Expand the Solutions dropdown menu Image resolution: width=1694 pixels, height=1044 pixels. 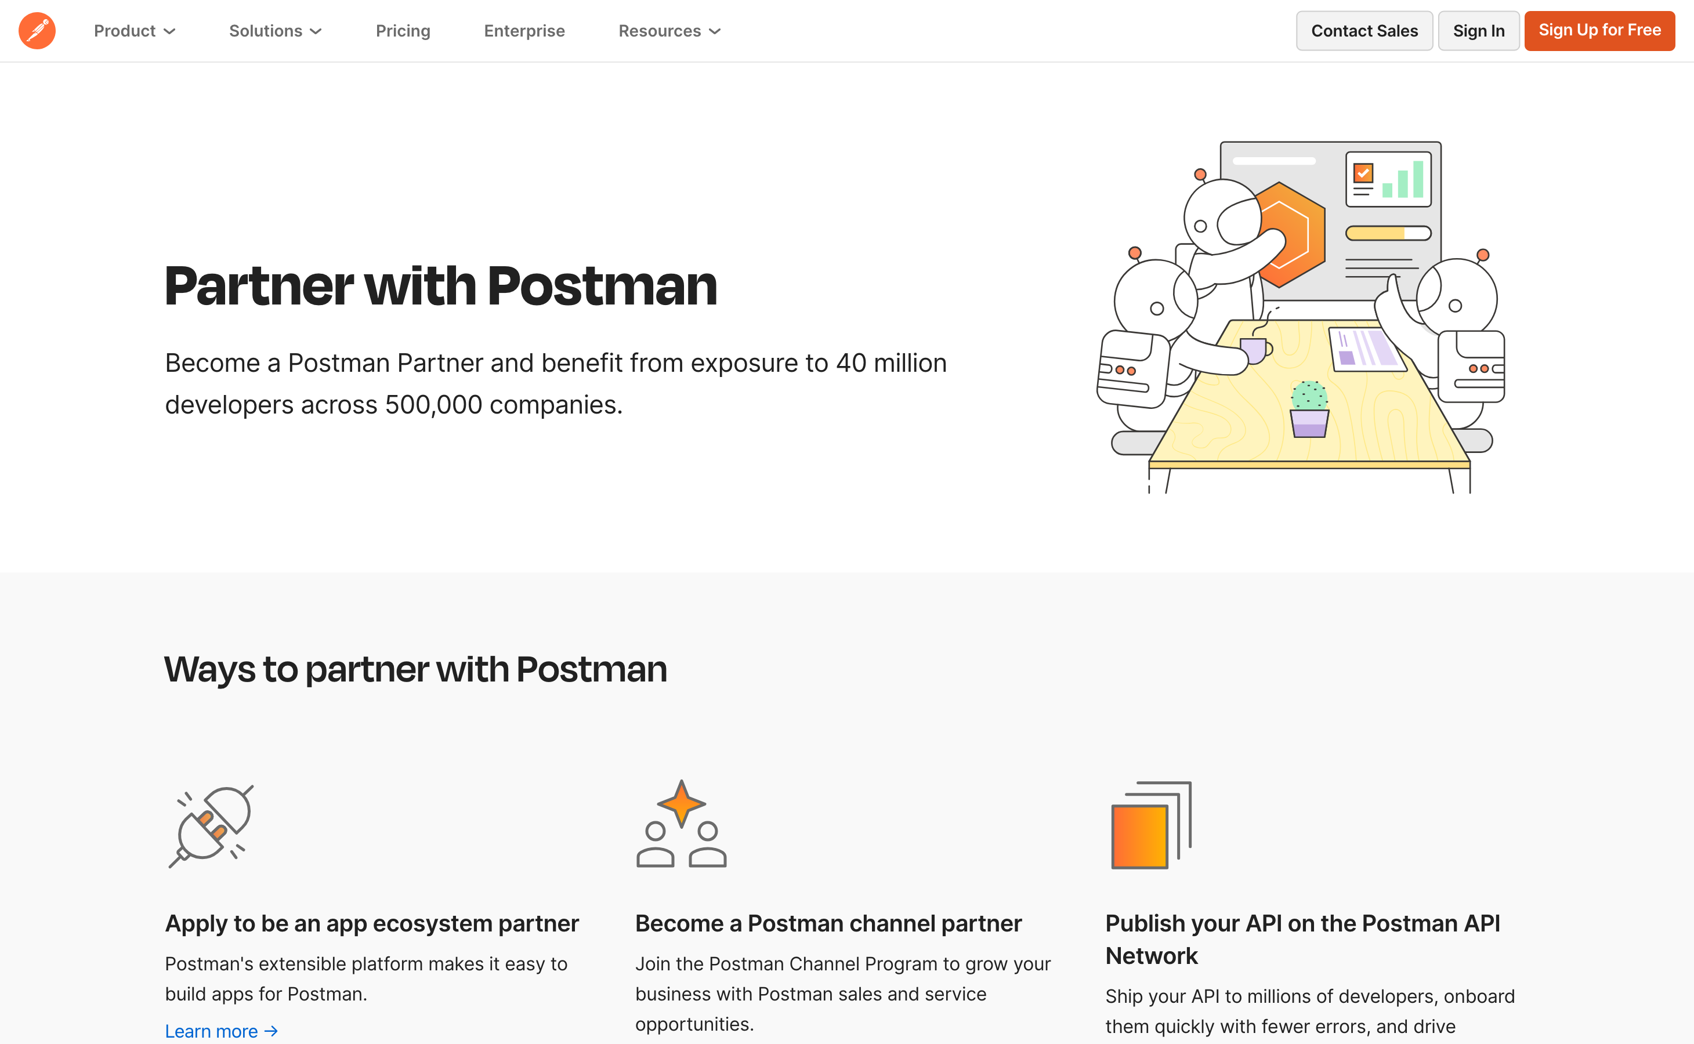click(276, 31)
